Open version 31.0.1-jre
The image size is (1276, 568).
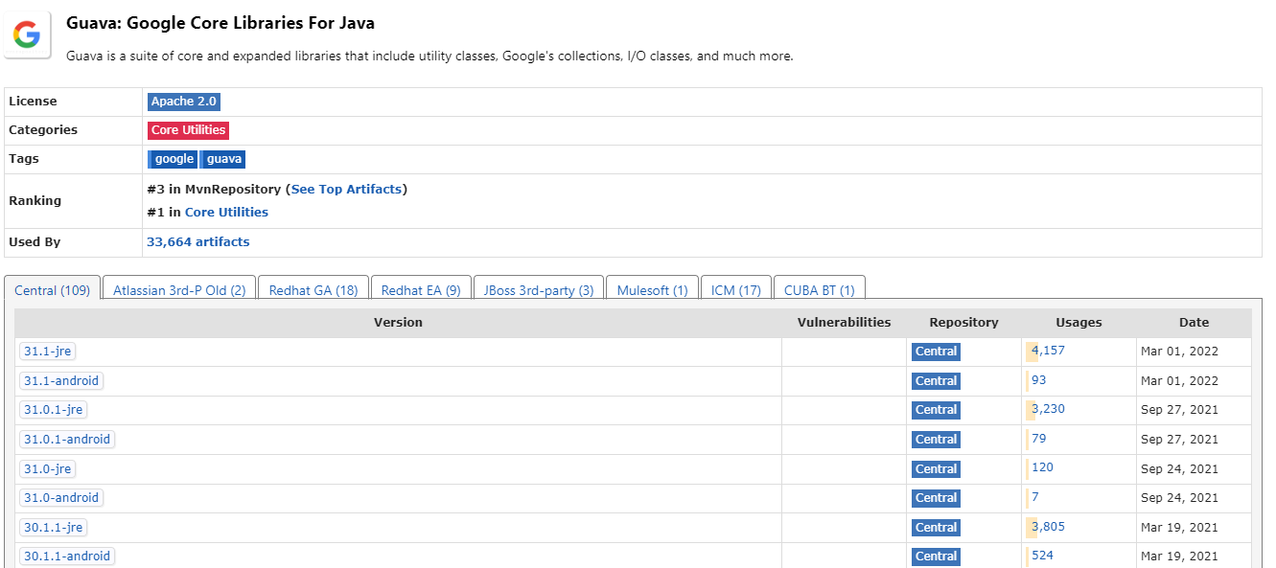coord(53,410)
